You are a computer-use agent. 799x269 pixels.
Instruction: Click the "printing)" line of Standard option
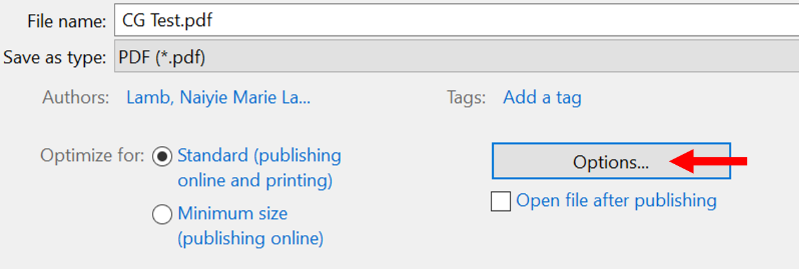[x=255, y=181]
